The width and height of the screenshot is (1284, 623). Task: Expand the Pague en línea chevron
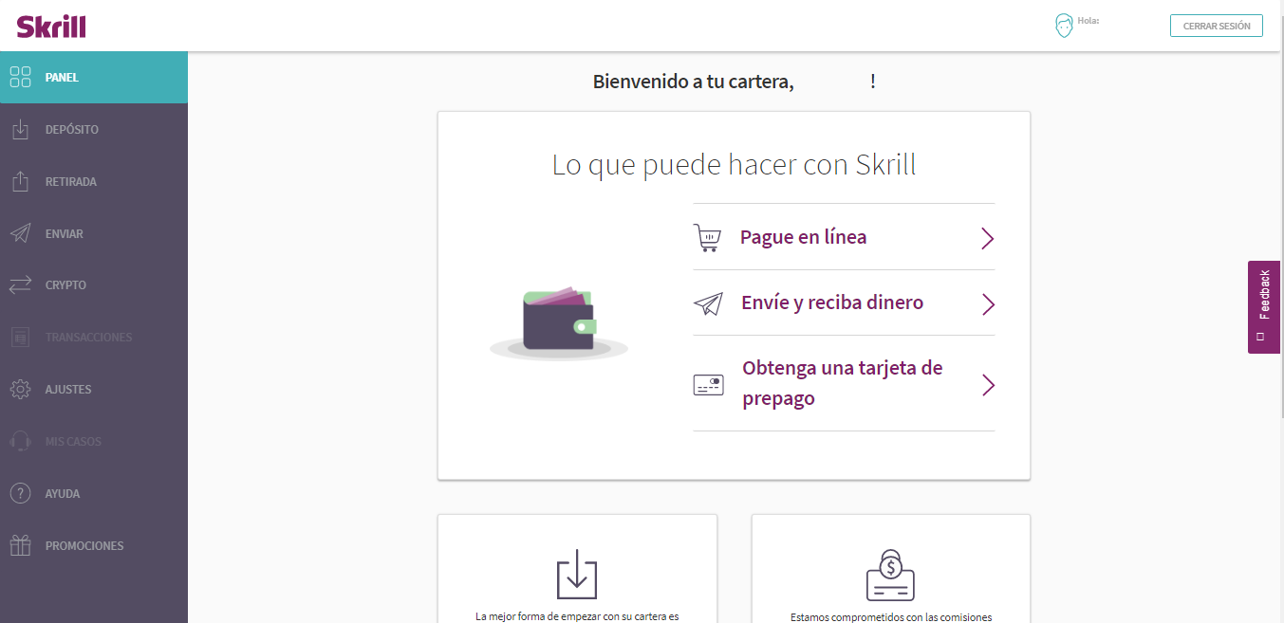pos(987,238)
